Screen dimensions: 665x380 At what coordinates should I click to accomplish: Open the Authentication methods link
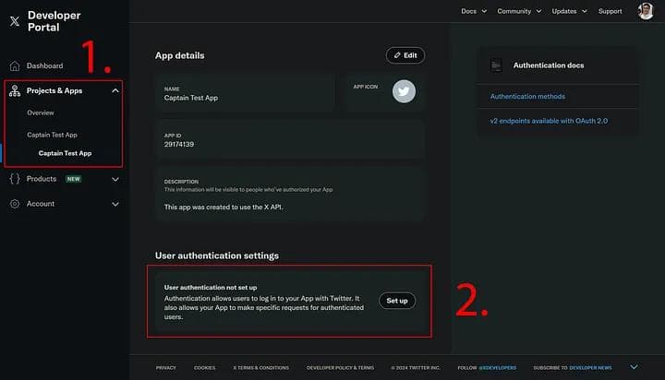tap(527, 97)
